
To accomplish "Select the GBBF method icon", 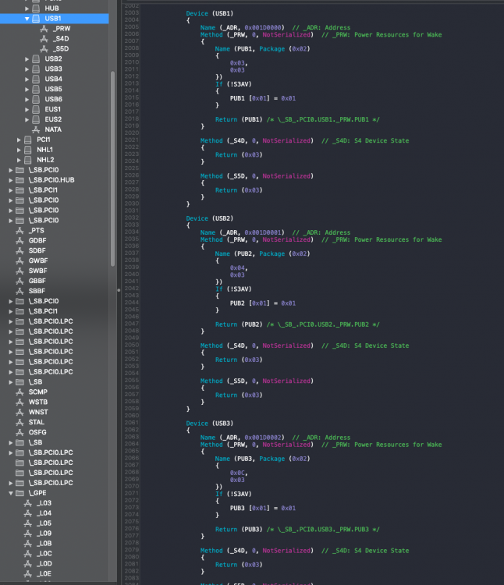I will pyautogui.click(x=20, y=281).
